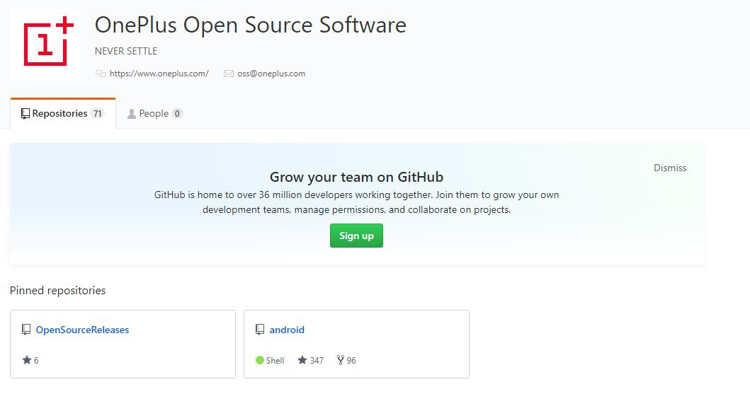Click the fork icon showing 96 forks

click(x=341, y=360)
